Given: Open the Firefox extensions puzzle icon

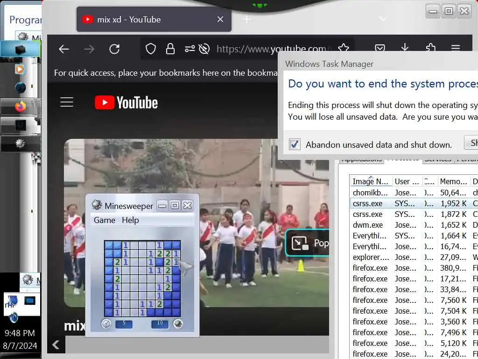Looking at the screenshot, I should tap(430, 47).
